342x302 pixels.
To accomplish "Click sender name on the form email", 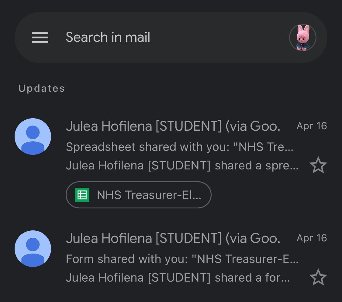I will click(173, 238).
